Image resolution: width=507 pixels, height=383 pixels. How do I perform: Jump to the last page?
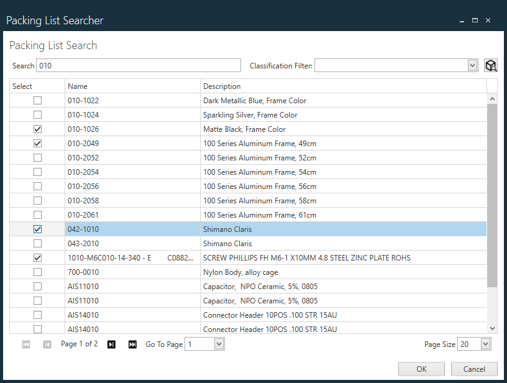click(132, 344)
